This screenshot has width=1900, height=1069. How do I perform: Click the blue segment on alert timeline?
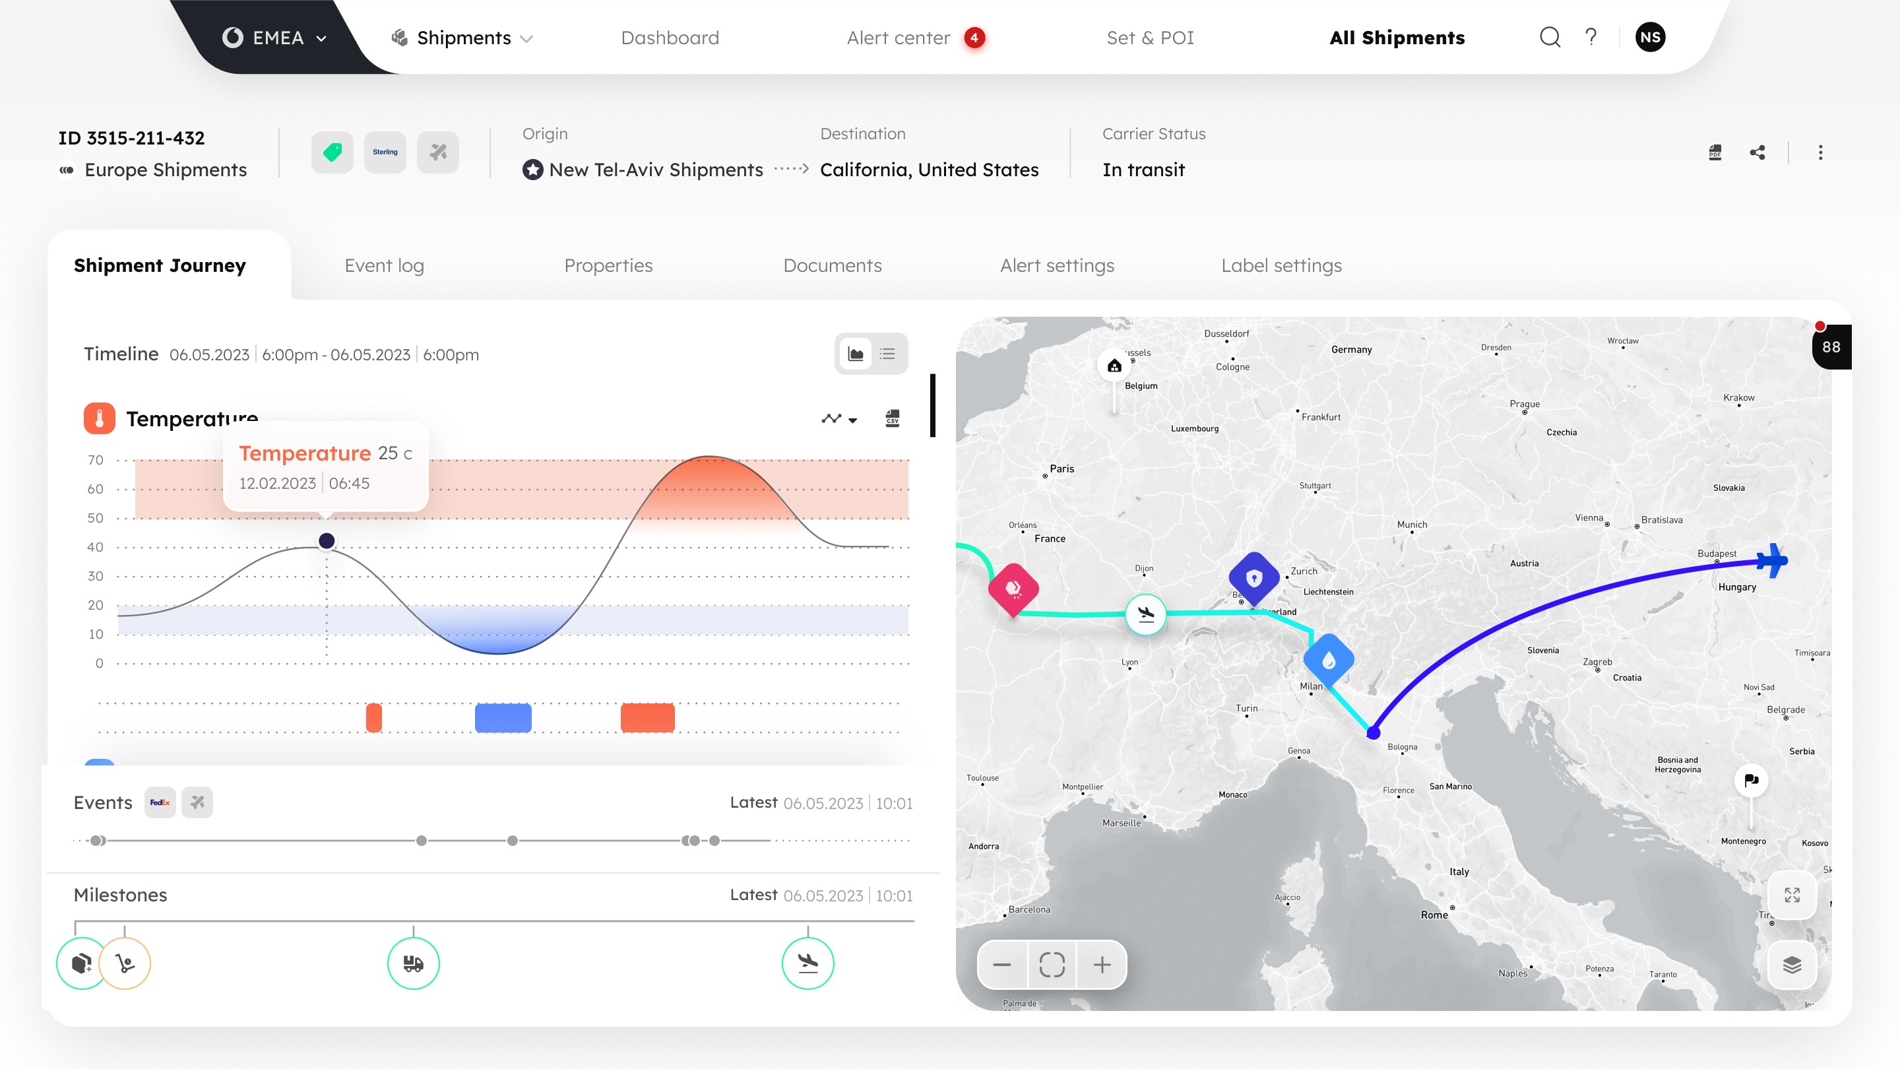[x=503, y=718]
